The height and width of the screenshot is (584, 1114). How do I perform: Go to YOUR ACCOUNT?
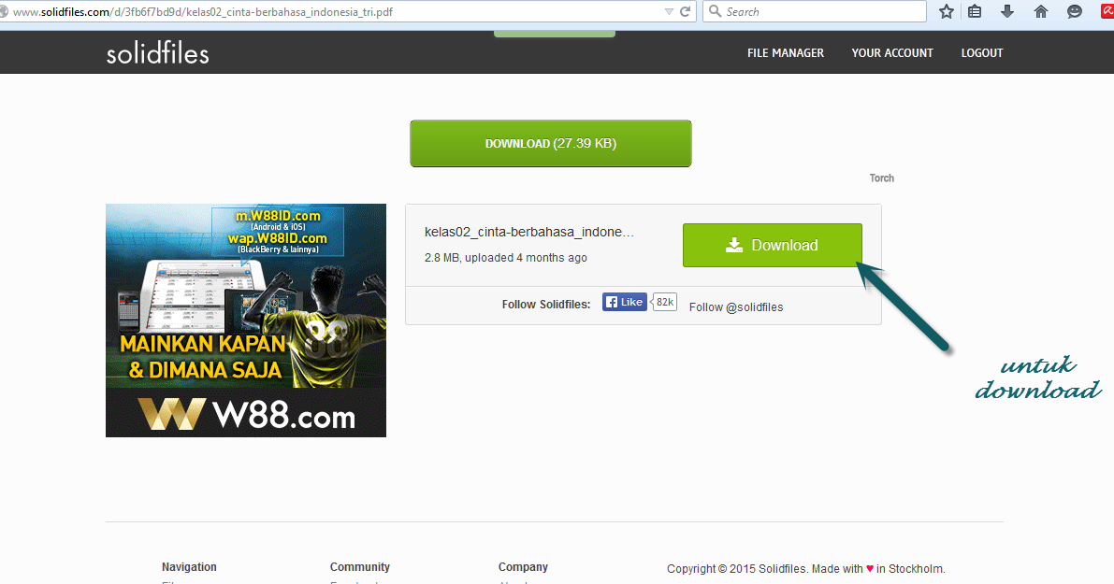pyautogui.click(x=892, y=53)
